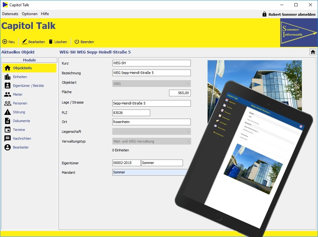Screen dimensions: 318x237
Task: Click the Capitol Talk title bar app icon
Action: 5,5
